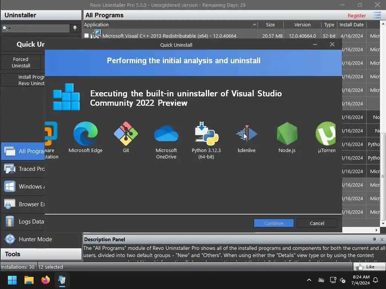Image resolution: width=386 pixels, height=289 pixels.
Task: Collapse the Application column sort arrow
Action: click(x=254, y=24)
